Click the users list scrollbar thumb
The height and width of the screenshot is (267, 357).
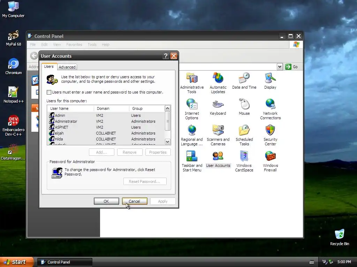(168, 121)
